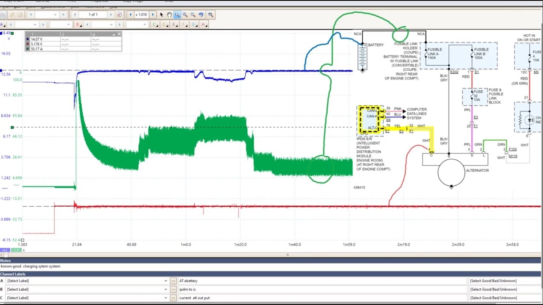Open the buffer navigator compass icon
The height and width of the screenshot is (305, 543).
point(119,14)
